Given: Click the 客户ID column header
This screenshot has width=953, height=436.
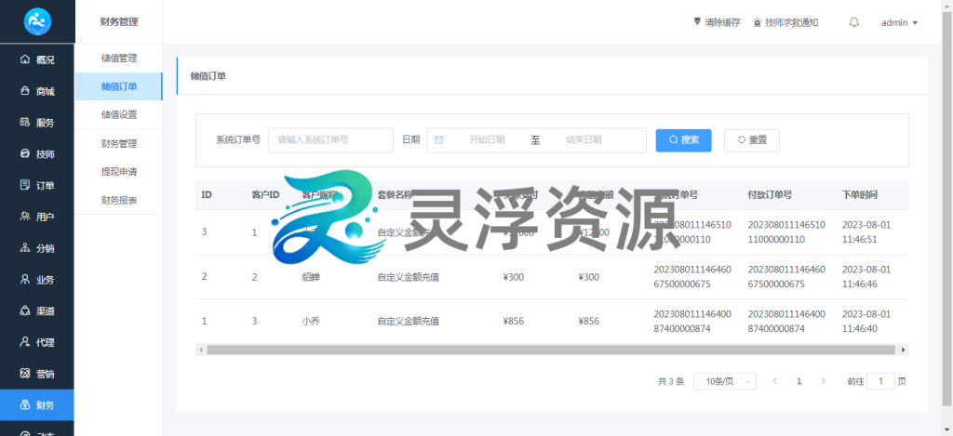Looking at the screenshot, I should [x=265, y=195].
